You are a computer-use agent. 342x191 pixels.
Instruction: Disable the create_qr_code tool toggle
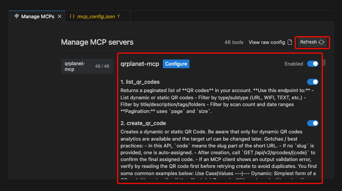[x=312, y=123]
